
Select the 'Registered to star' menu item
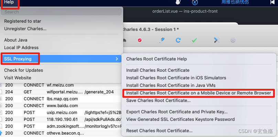tap(22, 21)
